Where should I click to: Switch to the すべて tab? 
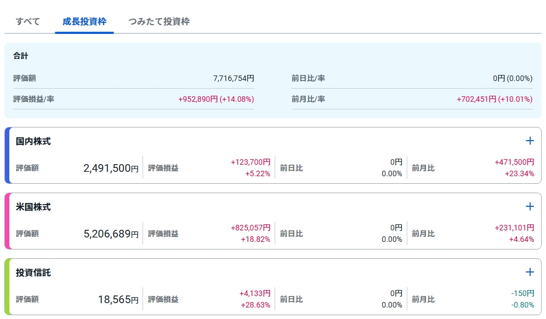(28, 22)
